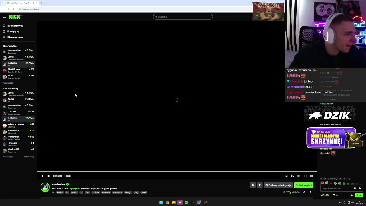Reload the browser page
The image size is (366, 206).
coord(13,9)
